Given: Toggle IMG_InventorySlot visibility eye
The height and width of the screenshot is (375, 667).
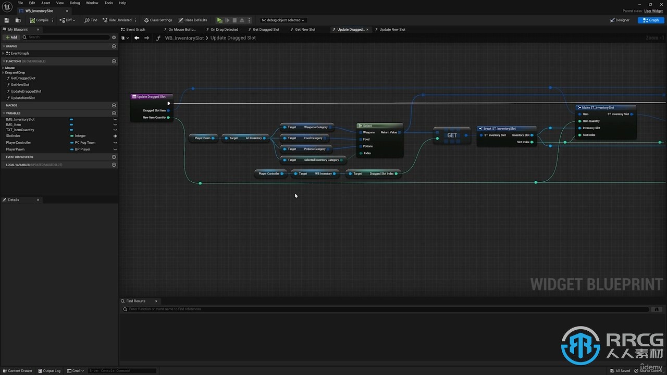Looking at the screenshot, I should pos(115,119).
